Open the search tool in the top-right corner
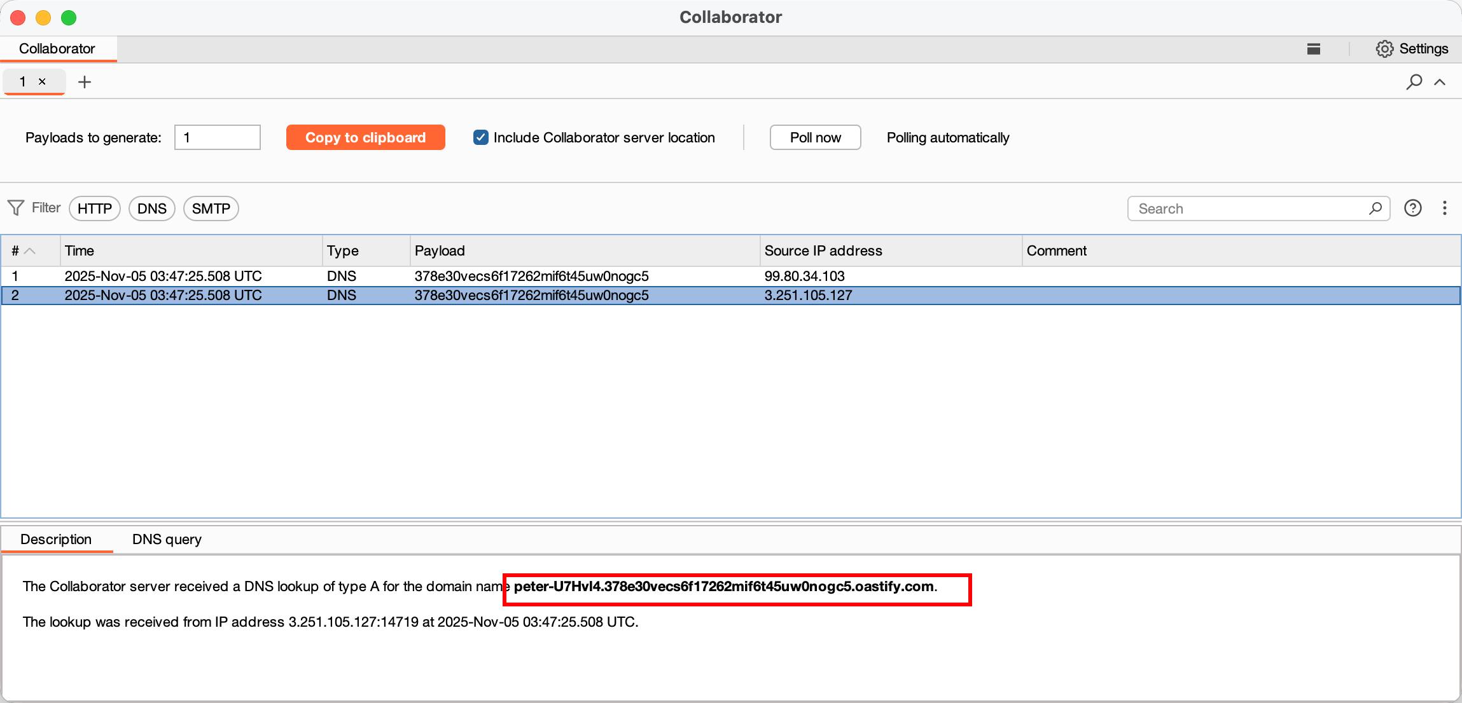The width and height of the screenshot is (1462, 703). coord(1413,82)
